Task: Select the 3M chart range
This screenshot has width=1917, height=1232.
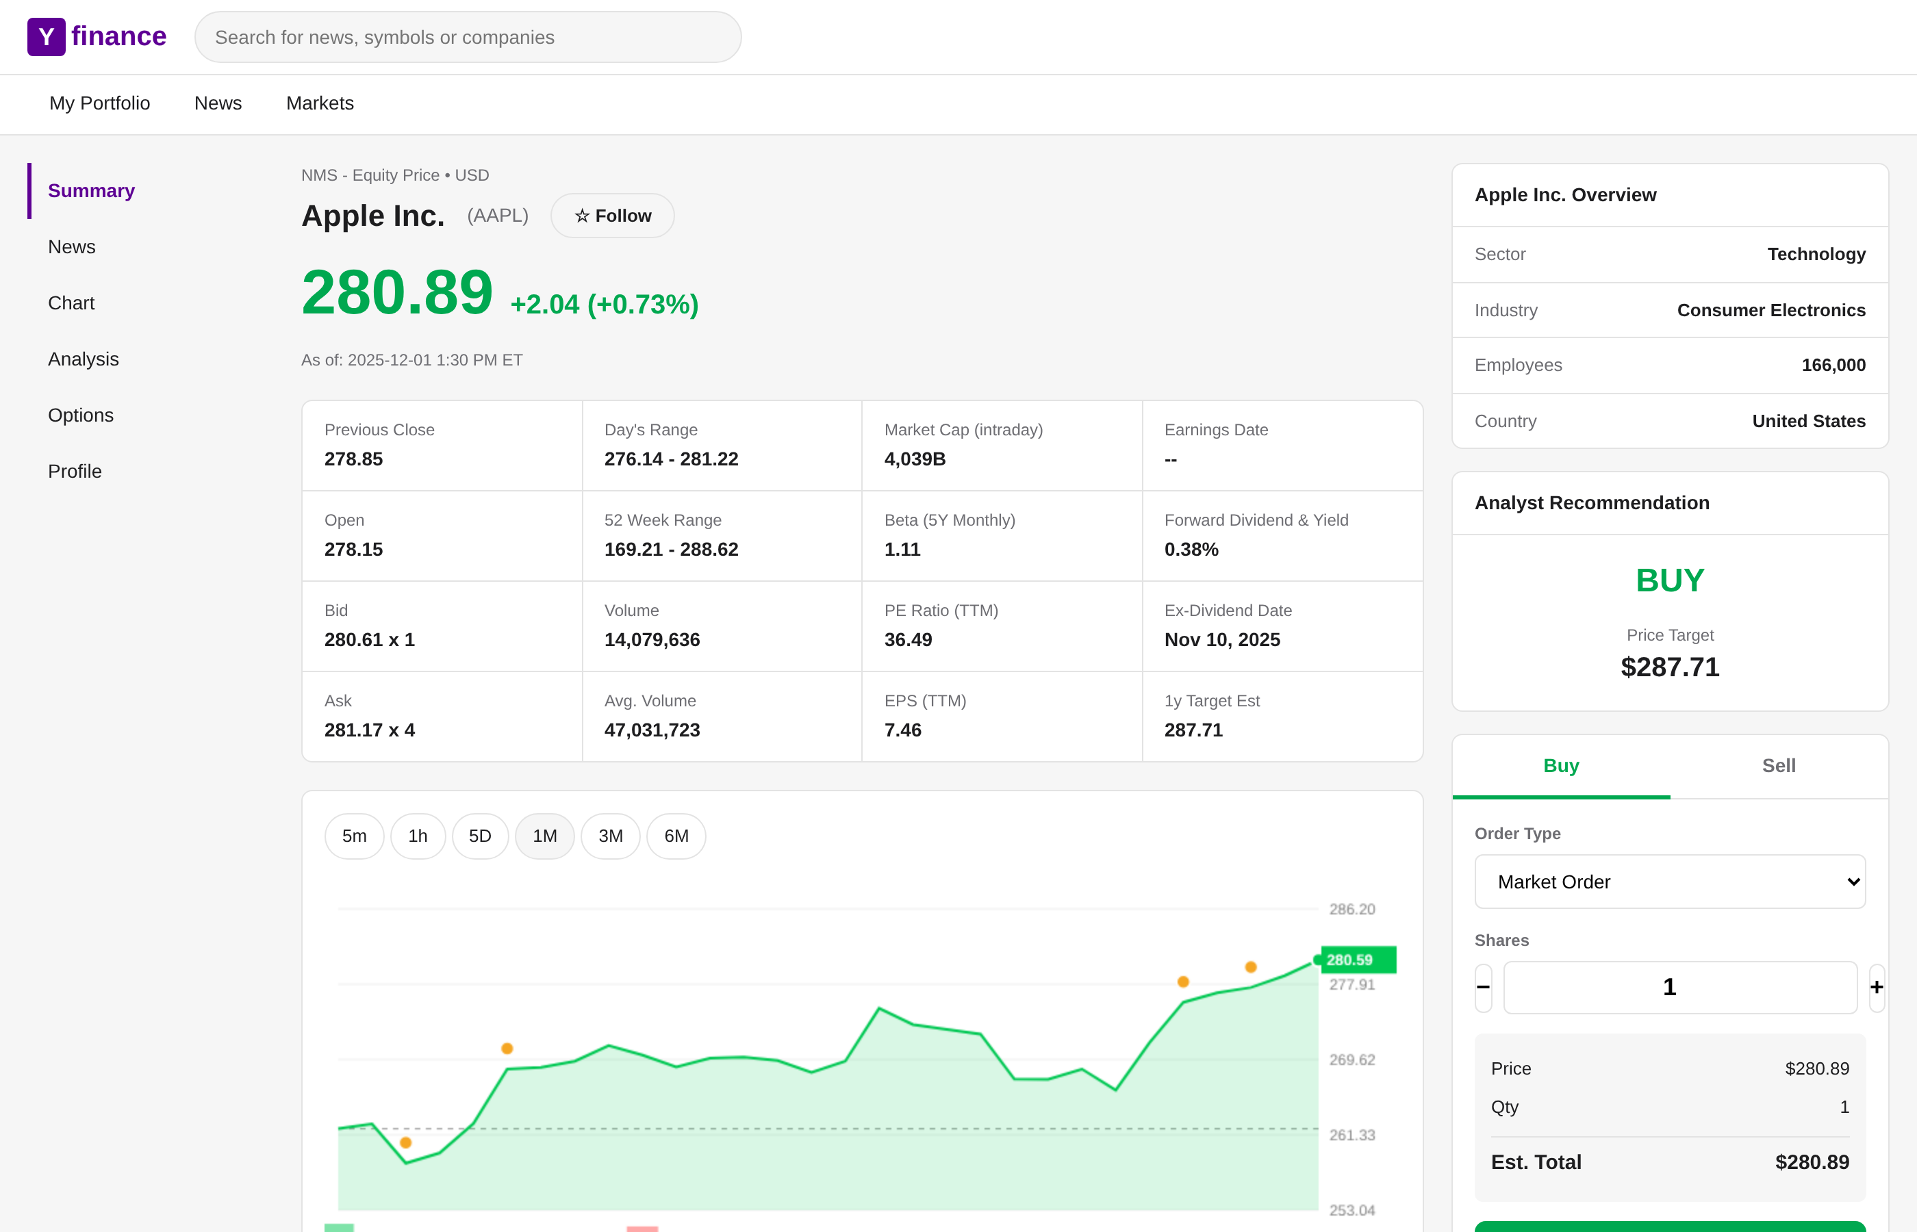Action: (x=611, y=836)
